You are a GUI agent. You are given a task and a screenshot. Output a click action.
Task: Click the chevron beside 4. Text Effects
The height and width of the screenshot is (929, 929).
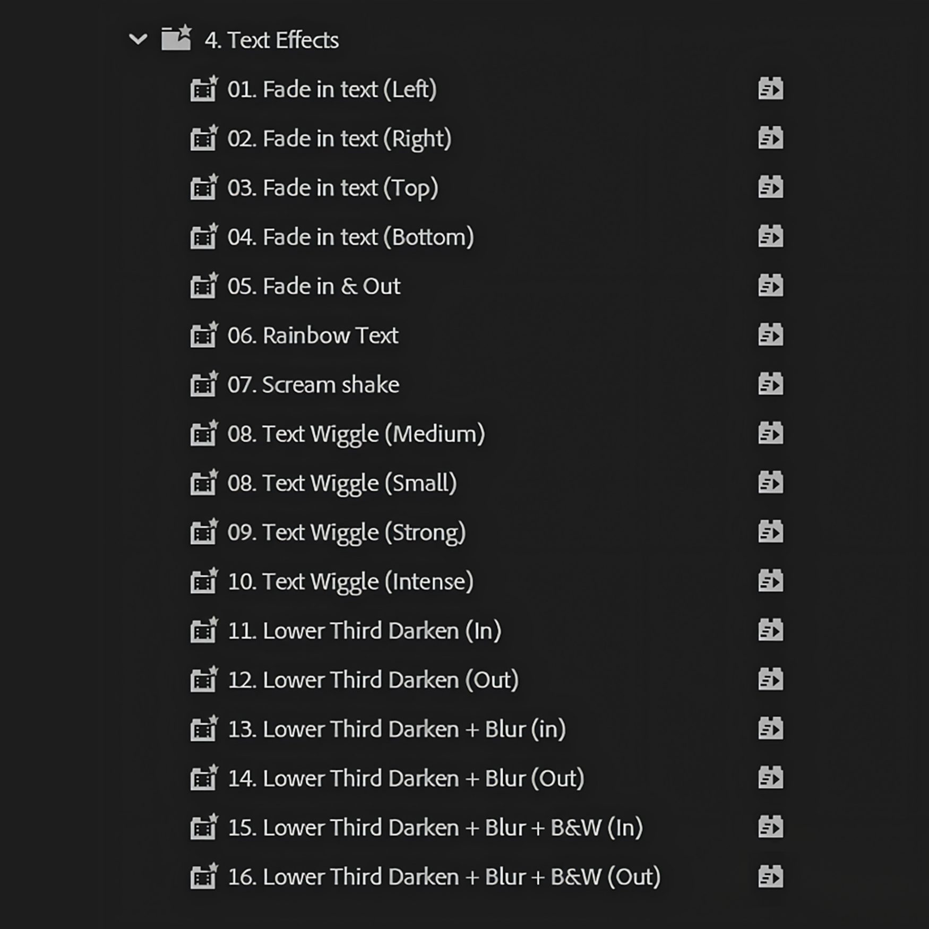[x=137, y=39]
